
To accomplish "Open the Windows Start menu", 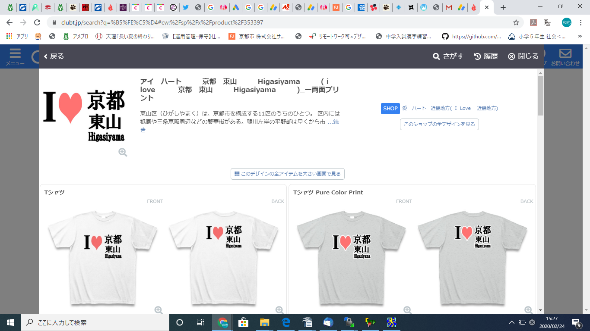I will click(x=9, y=322).
